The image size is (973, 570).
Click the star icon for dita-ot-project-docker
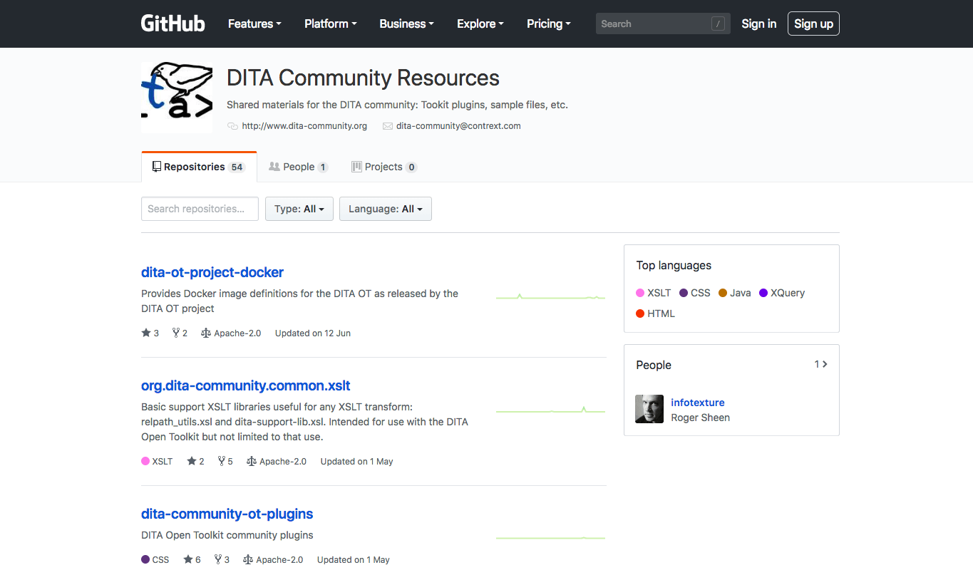pyautogui.click(x=145, y=332)
